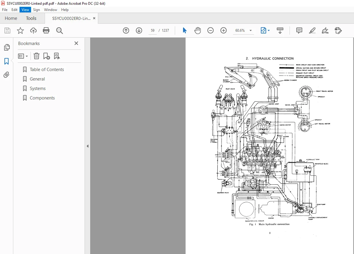This screenshot has width=354, height=254.
Task: Close the Bookmarks panel
Action: click(76, 43)
